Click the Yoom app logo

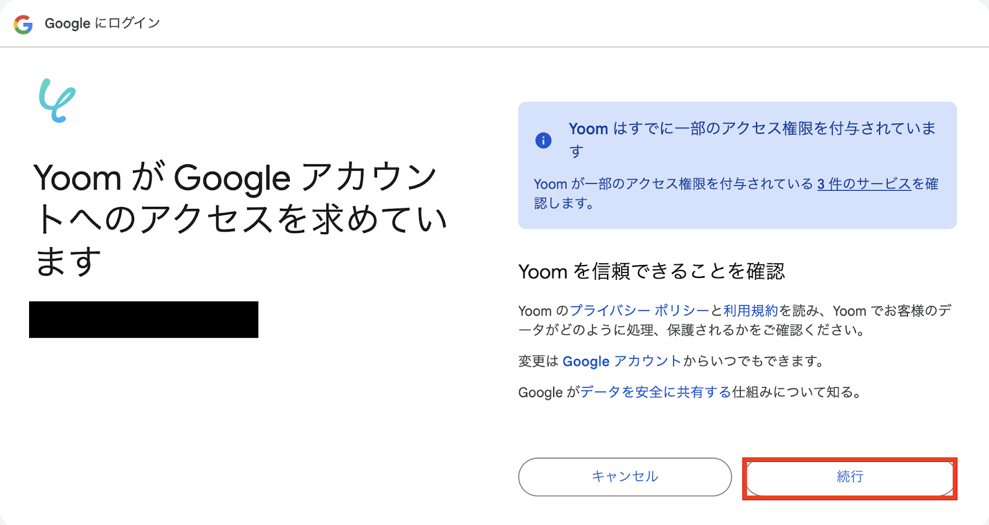point(57,101)
